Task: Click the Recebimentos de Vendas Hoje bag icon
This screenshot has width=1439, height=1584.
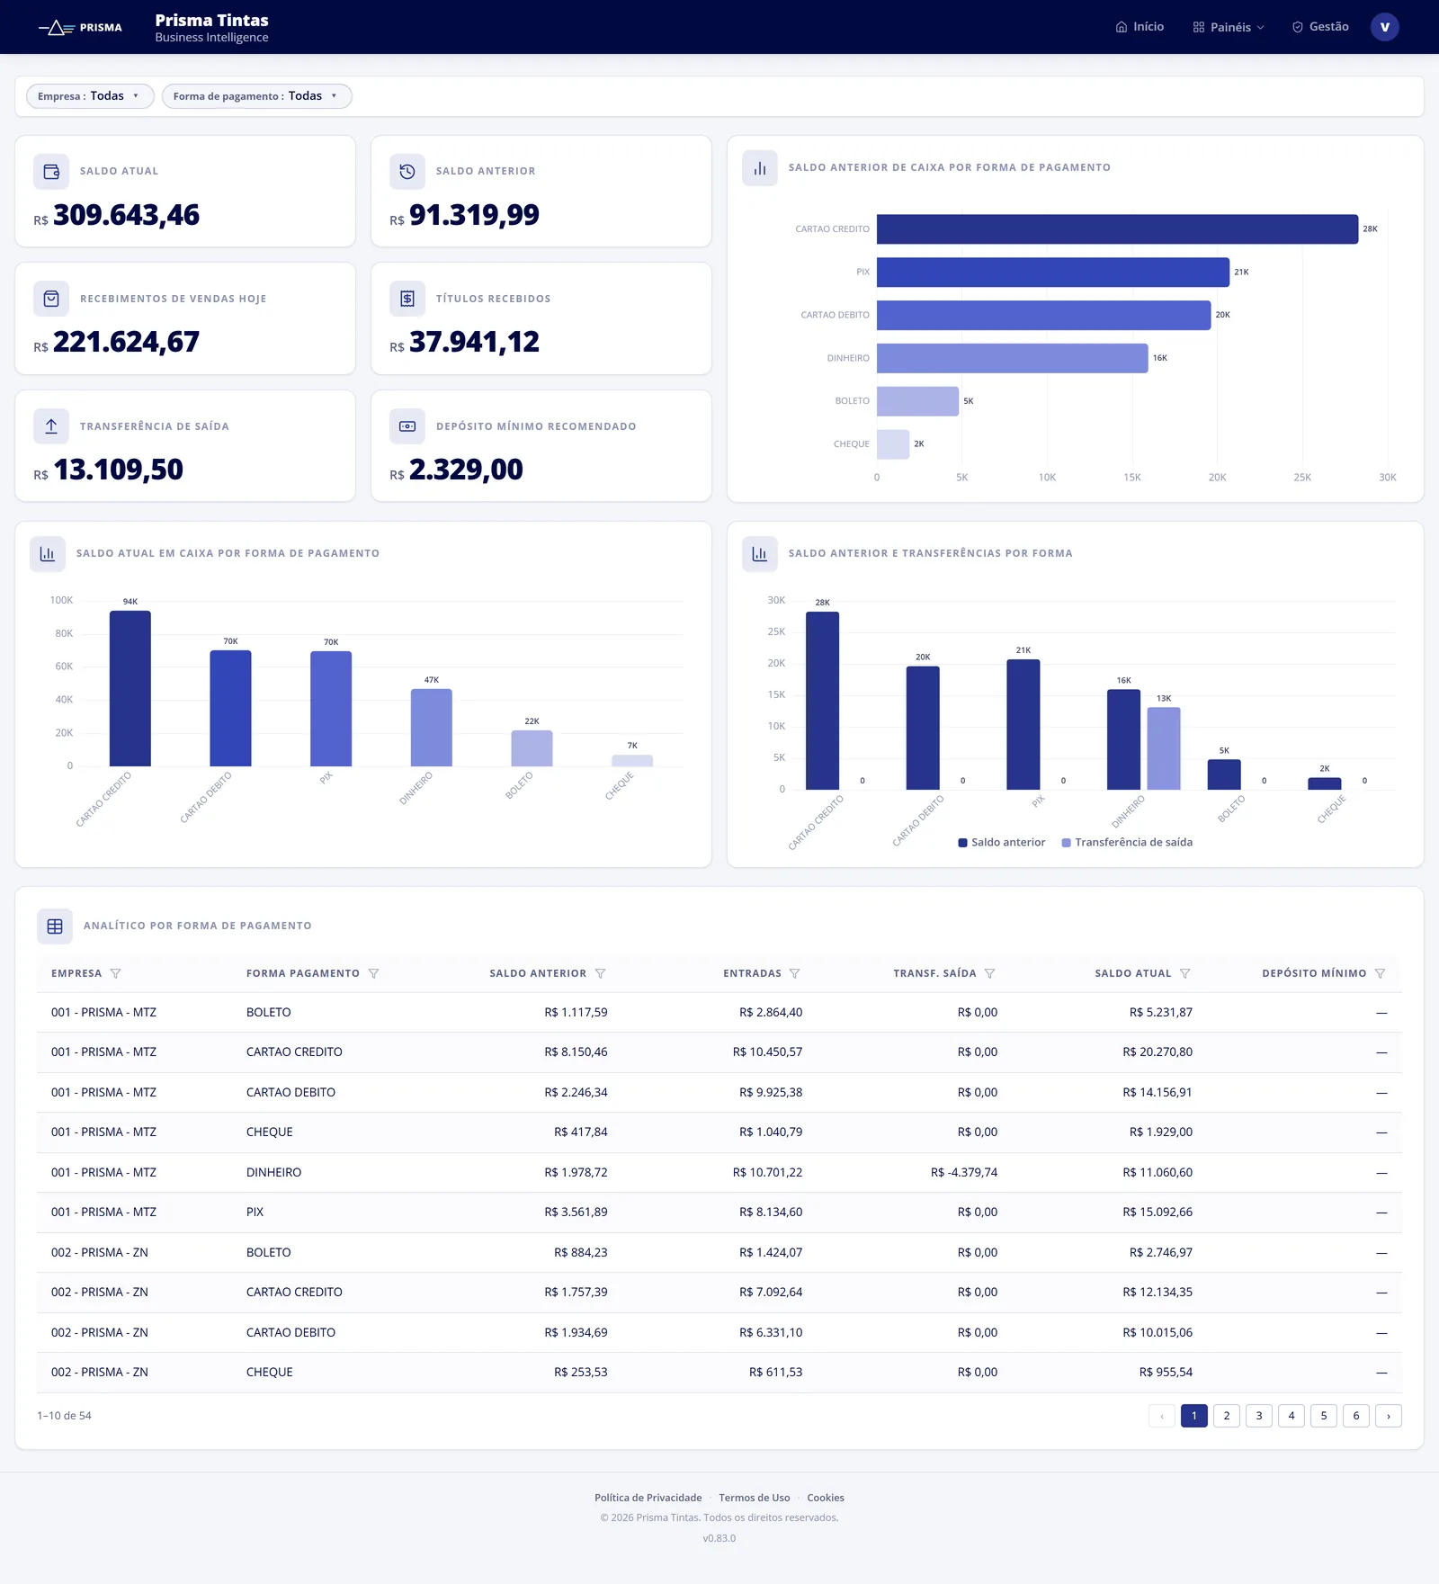Action: (51, 299)
